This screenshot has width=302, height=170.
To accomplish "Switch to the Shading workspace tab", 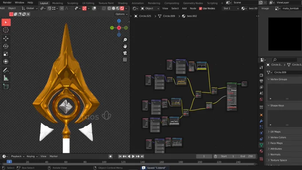I will [x=123, y=3].
